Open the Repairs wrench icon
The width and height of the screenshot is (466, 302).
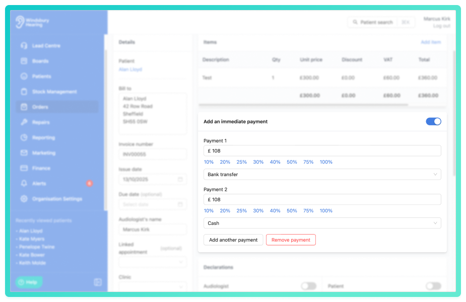tap(24, 122)
